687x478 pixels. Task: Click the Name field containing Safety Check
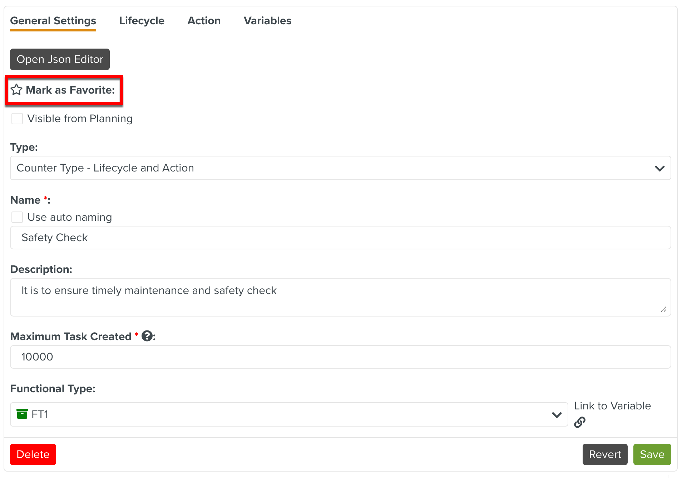coord(340,238)
